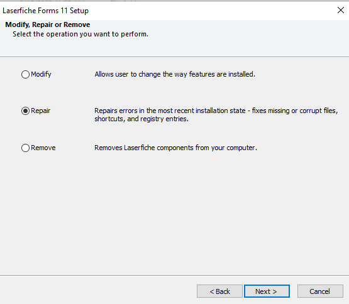Select the Remove radio button circle
This screenshot has height=304, width=349.
(x=25, y=148)
